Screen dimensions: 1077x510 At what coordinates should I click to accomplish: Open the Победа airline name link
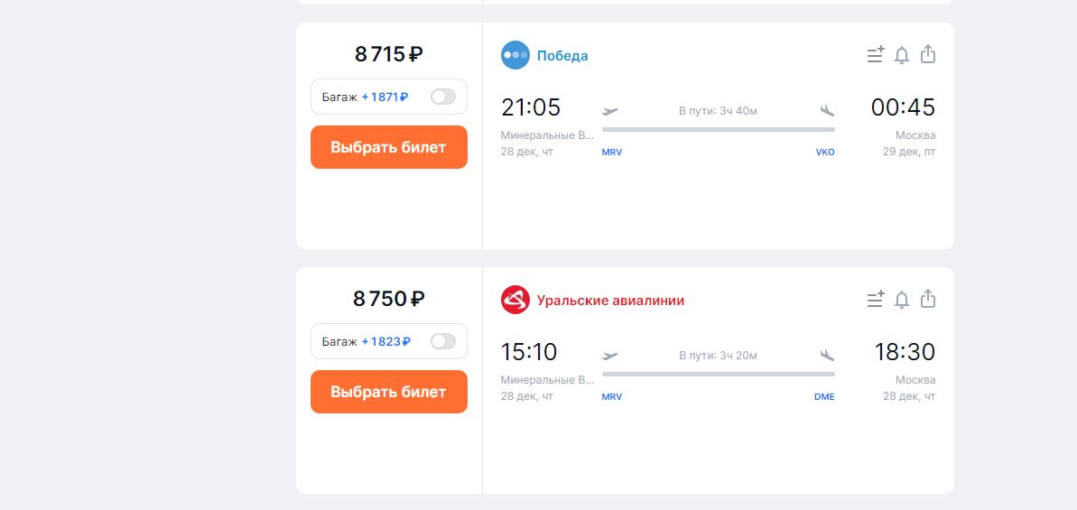[x=562, y=56]
